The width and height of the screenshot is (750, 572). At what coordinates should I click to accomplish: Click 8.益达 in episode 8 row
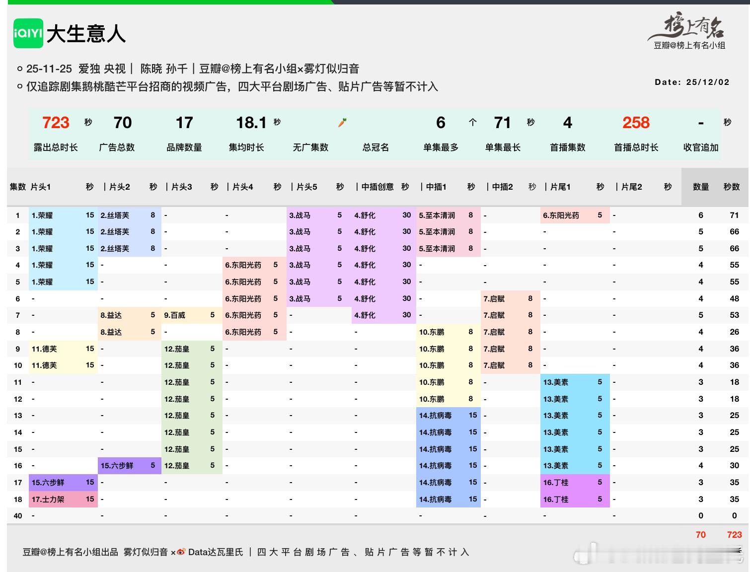point(111,332)
